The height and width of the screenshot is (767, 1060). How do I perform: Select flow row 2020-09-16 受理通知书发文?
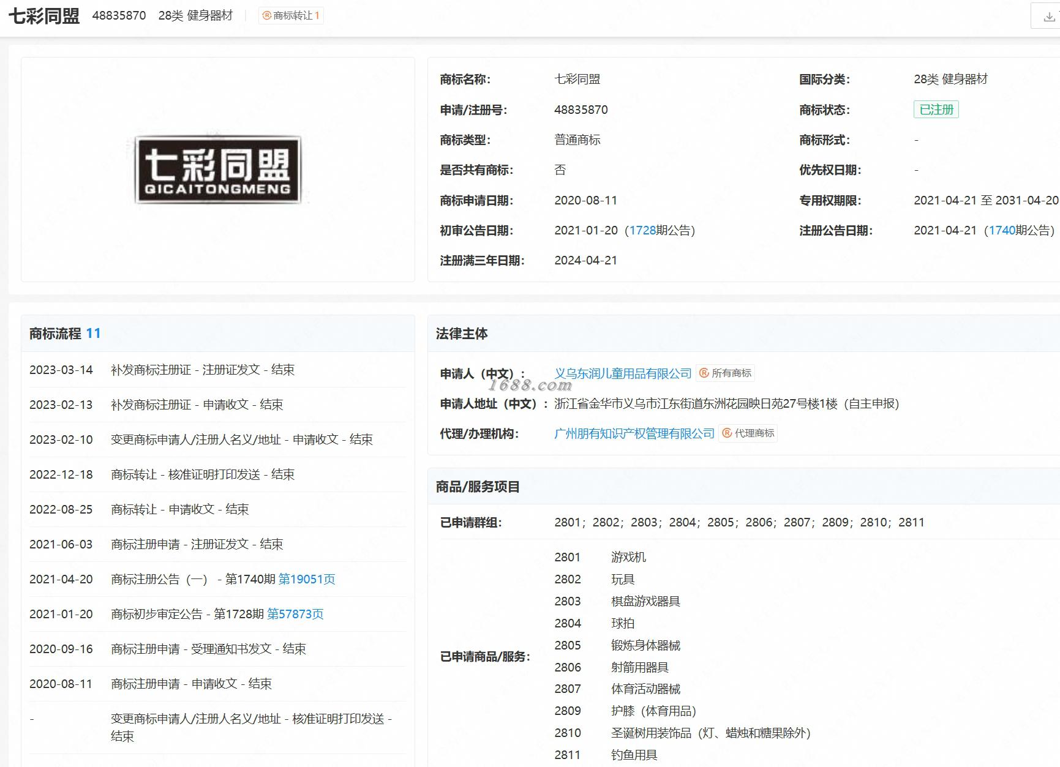coord(217,649)
